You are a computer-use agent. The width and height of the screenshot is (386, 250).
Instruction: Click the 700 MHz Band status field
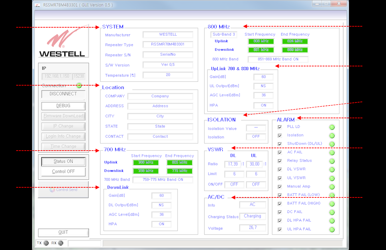[163, 180]
